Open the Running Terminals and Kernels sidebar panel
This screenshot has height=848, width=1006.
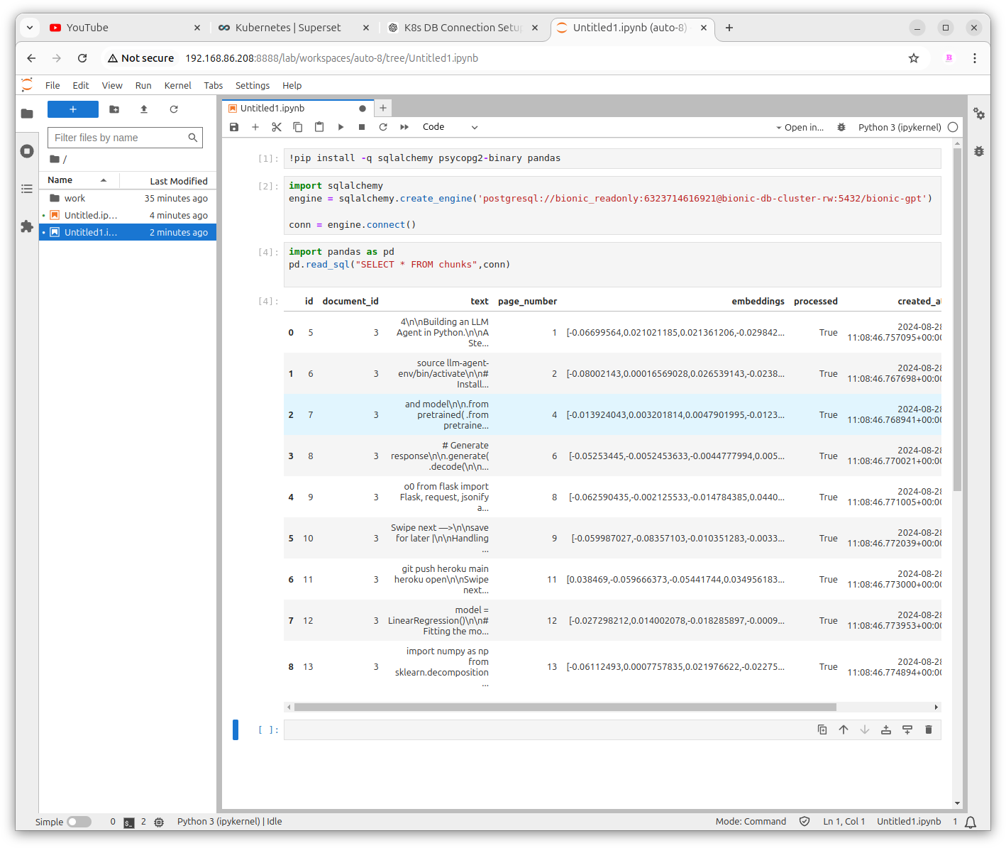pyautogui.click(x=27, y=151)
